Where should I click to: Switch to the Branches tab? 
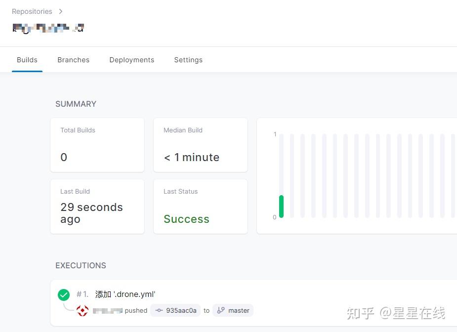74,60
